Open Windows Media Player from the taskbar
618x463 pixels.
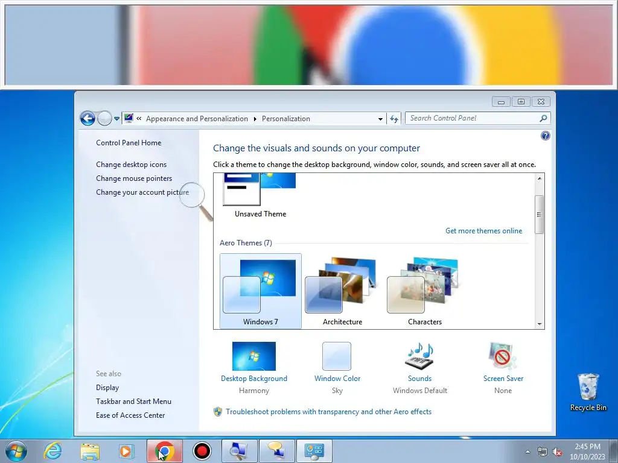coord(127,451)
